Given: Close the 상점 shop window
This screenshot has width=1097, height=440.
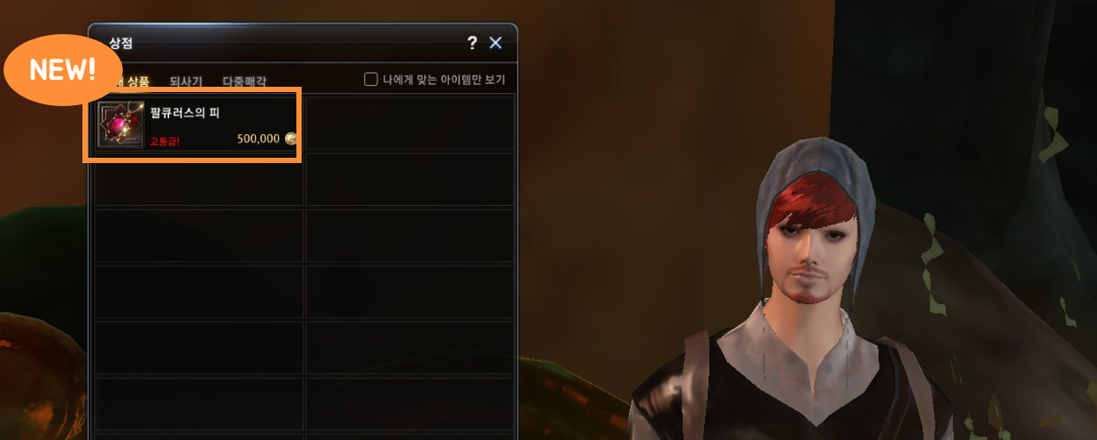Looking at the screenshot, I should point(495,43).
